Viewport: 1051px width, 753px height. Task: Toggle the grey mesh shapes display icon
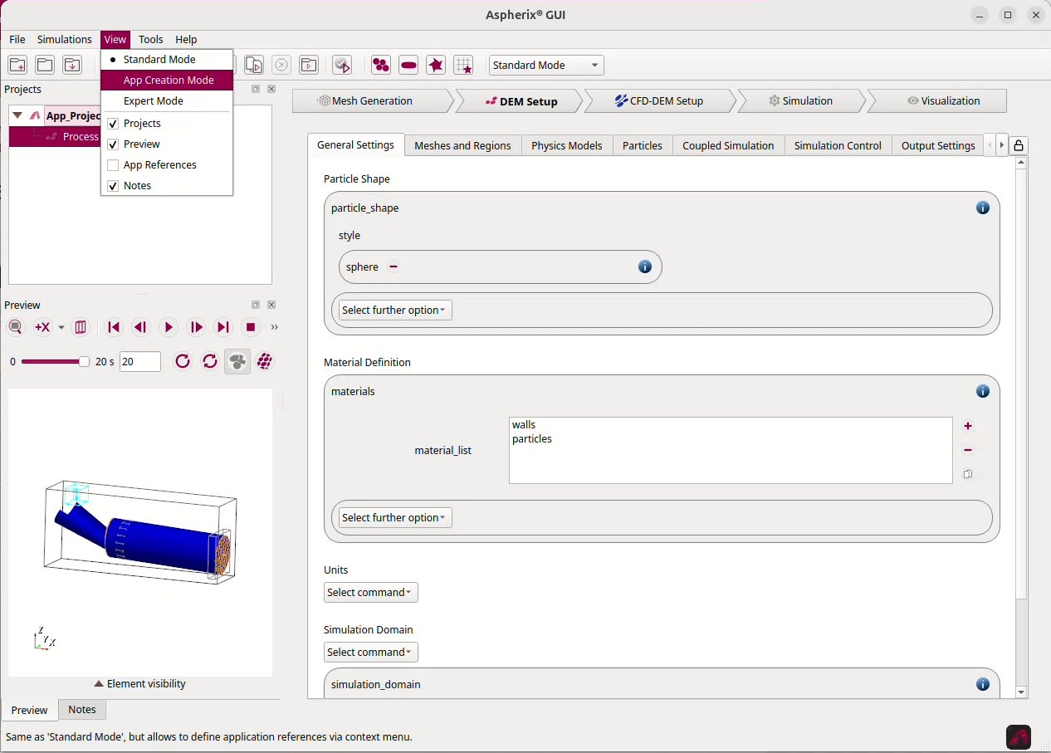tap(237, 361)
